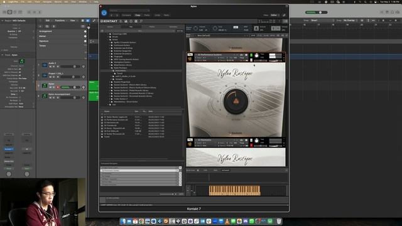Click the Nylon track instrument icon
The height and width of the screenshot is (226, 402).
[45, 85]
